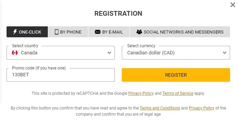Click the phone icon in By Phone tab
Viewport: 238px width, 129px height.
[56, 32]
